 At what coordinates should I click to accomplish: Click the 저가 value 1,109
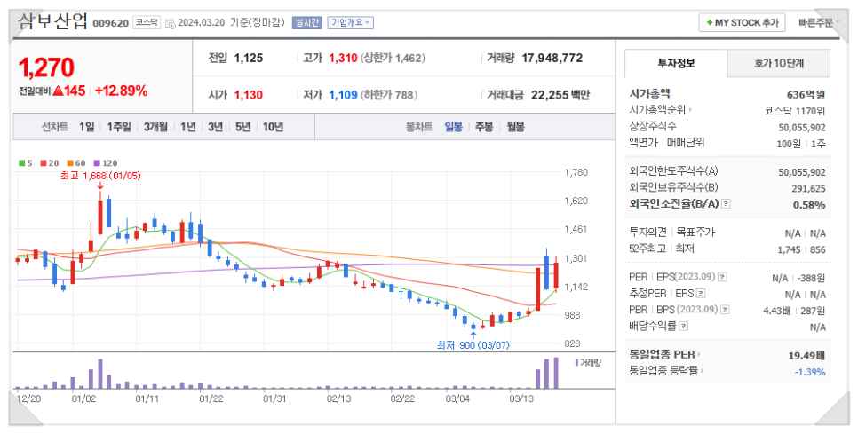pos(343,95)
